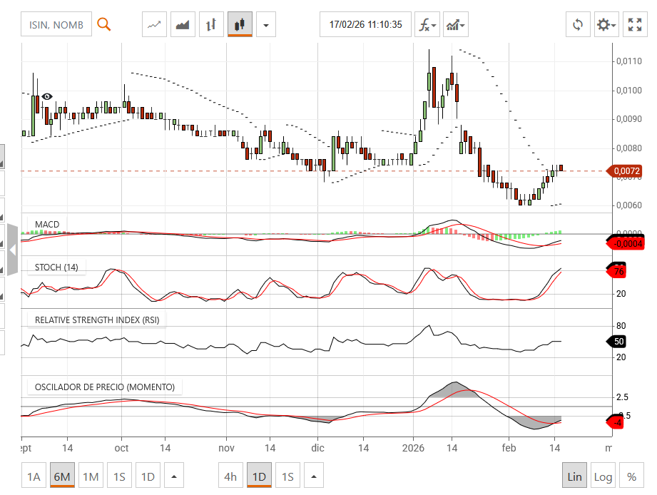657x495 pixels.
Task: Set candle interval to 1D
Action: pyautogui.click(x=259, y=476)
